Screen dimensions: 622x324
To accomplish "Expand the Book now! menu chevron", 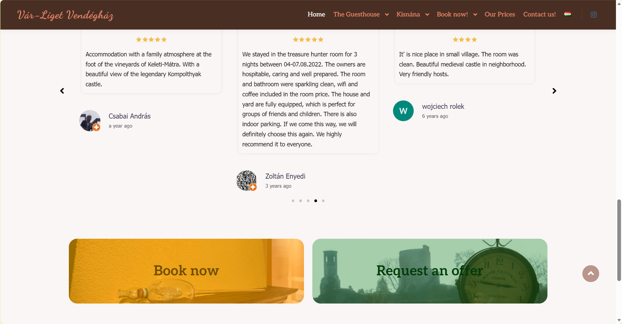I will pos(475,14).
